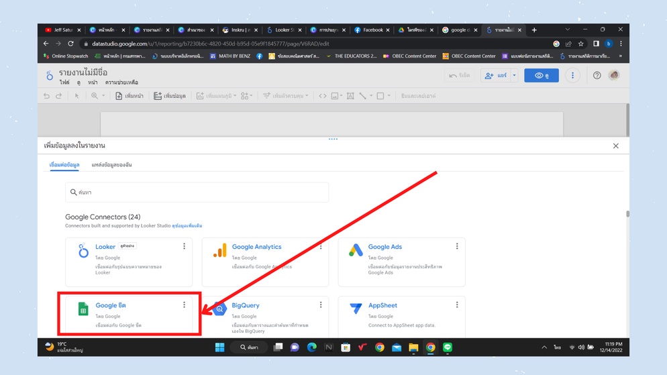667x375 pixels.
Task: Click the embed URL code icon
Action: coord(323,96)
